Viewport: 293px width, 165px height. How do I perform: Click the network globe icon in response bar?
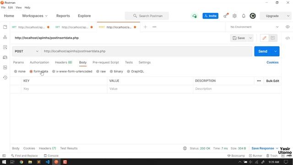[185, 148]
